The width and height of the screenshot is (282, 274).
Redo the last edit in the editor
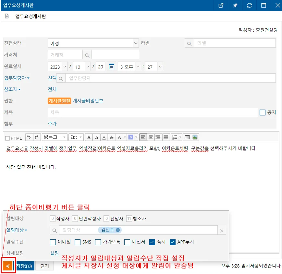click(x=37, y=137)
